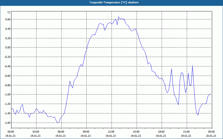
Task: Click the -1,40 y-axis value
Action: click(x=8, y=113)
